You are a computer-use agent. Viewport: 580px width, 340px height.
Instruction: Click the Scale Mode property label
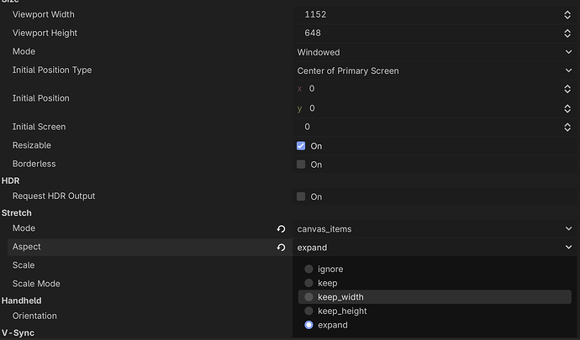click(x=36, y=284)
